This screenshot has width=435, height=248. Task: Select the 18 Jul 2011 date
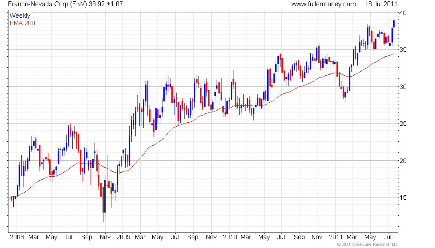(x=381, y=4)
